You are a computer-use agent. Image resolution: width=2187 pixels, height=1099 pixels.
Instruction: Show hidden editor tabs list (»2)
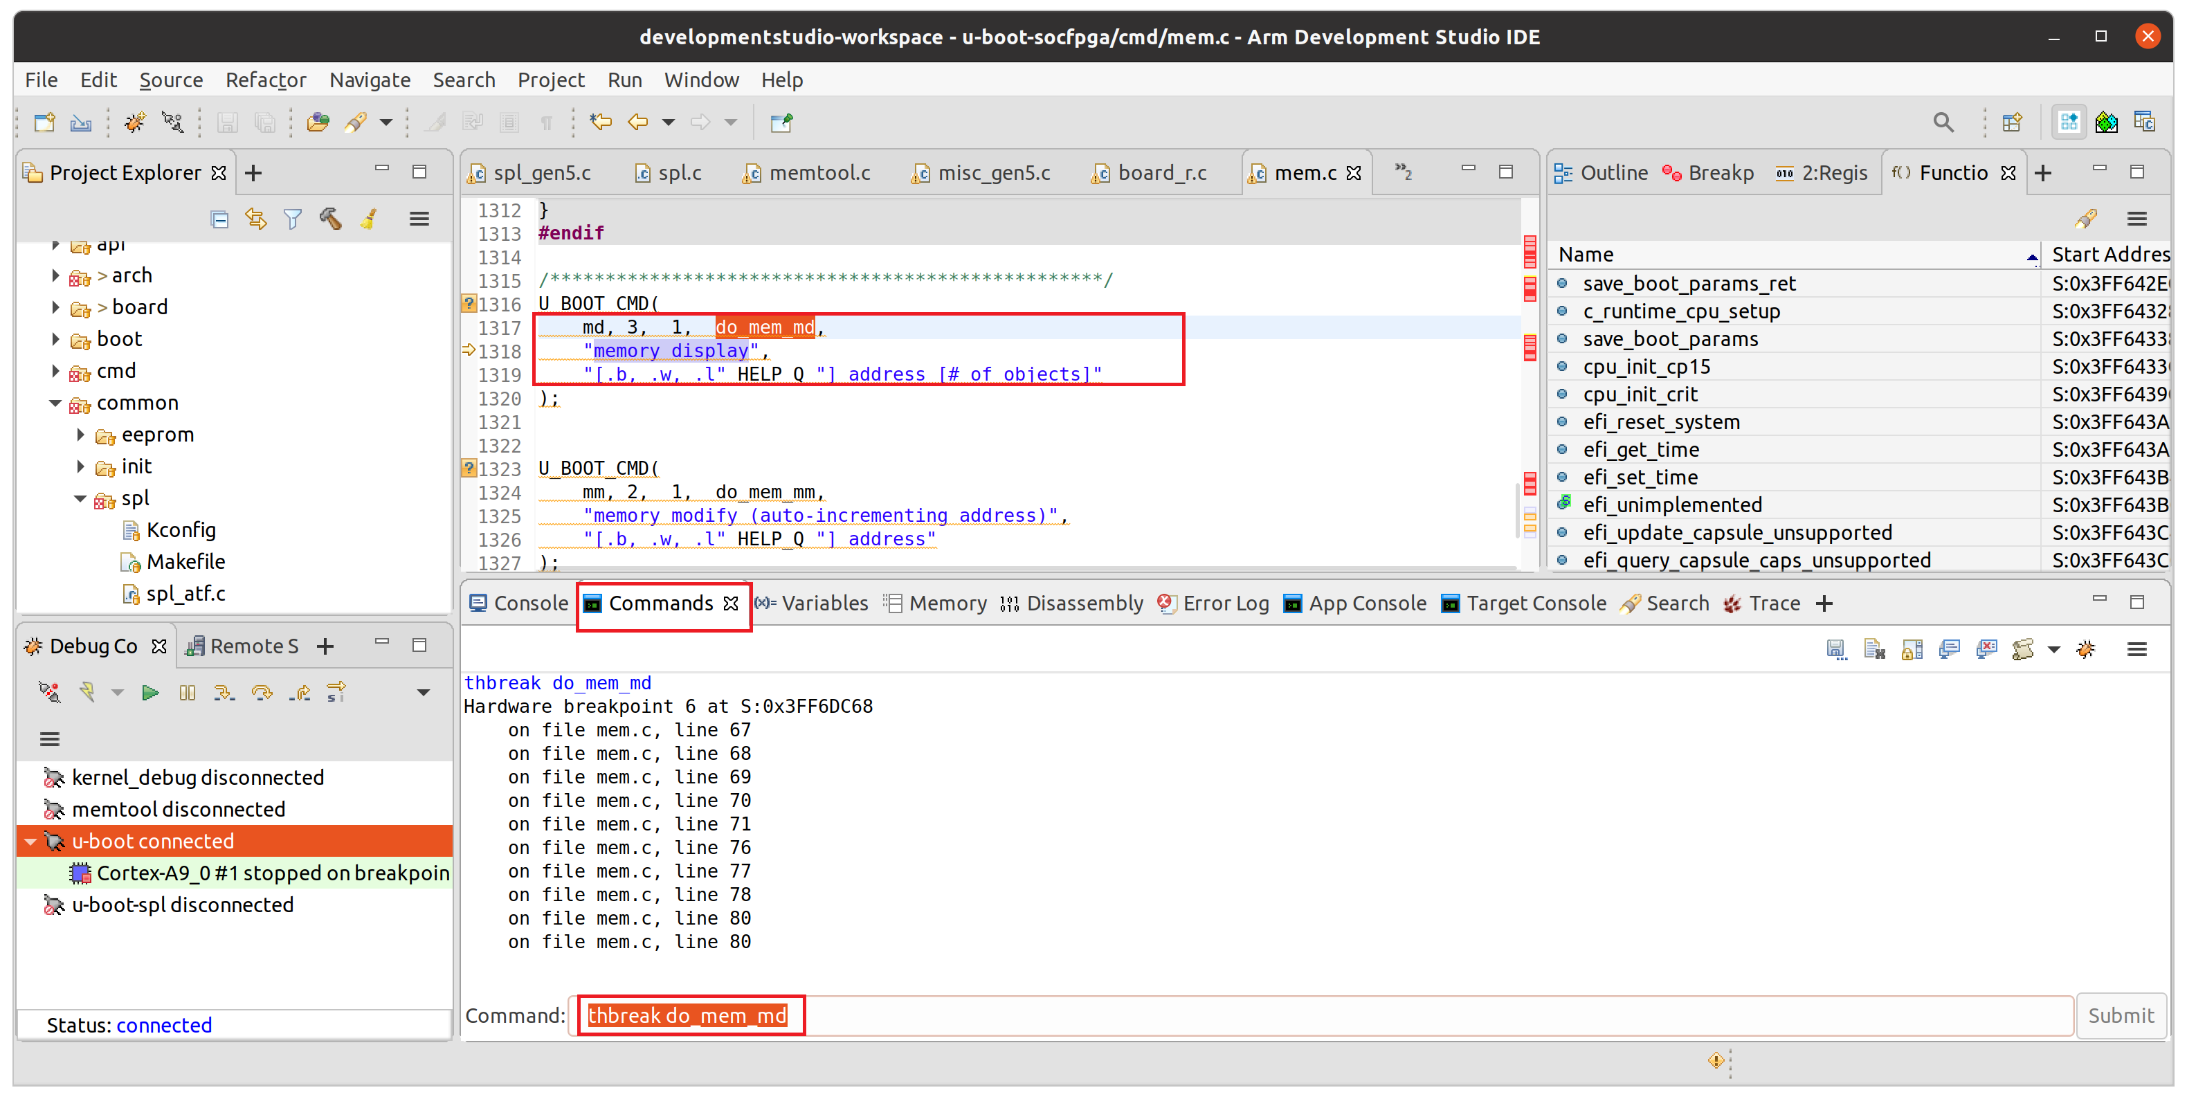(x=1404, y=172)
